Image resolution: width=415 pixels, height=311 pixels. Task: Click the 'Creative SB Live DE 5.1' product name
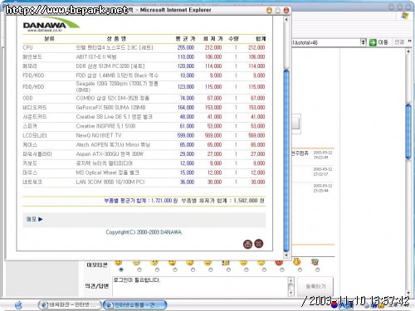click(115, 117)
